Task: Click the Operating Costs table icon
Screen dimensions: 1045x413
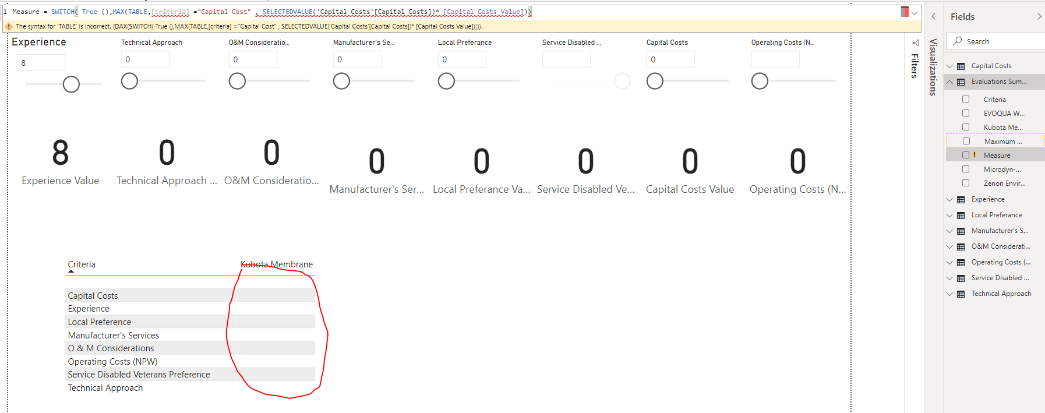Action: pyautogui.click(x=961, y=263)
